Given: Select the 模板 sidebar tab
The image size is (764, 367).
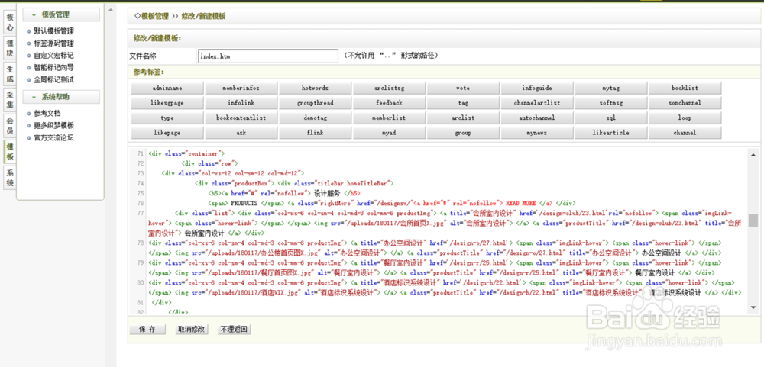Looking at the screenshot, I should [10, 152].
